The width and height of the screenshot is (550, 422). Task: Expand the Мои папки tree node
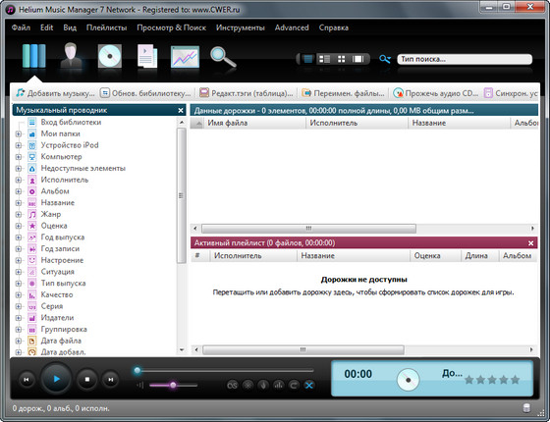coord(19,133)
